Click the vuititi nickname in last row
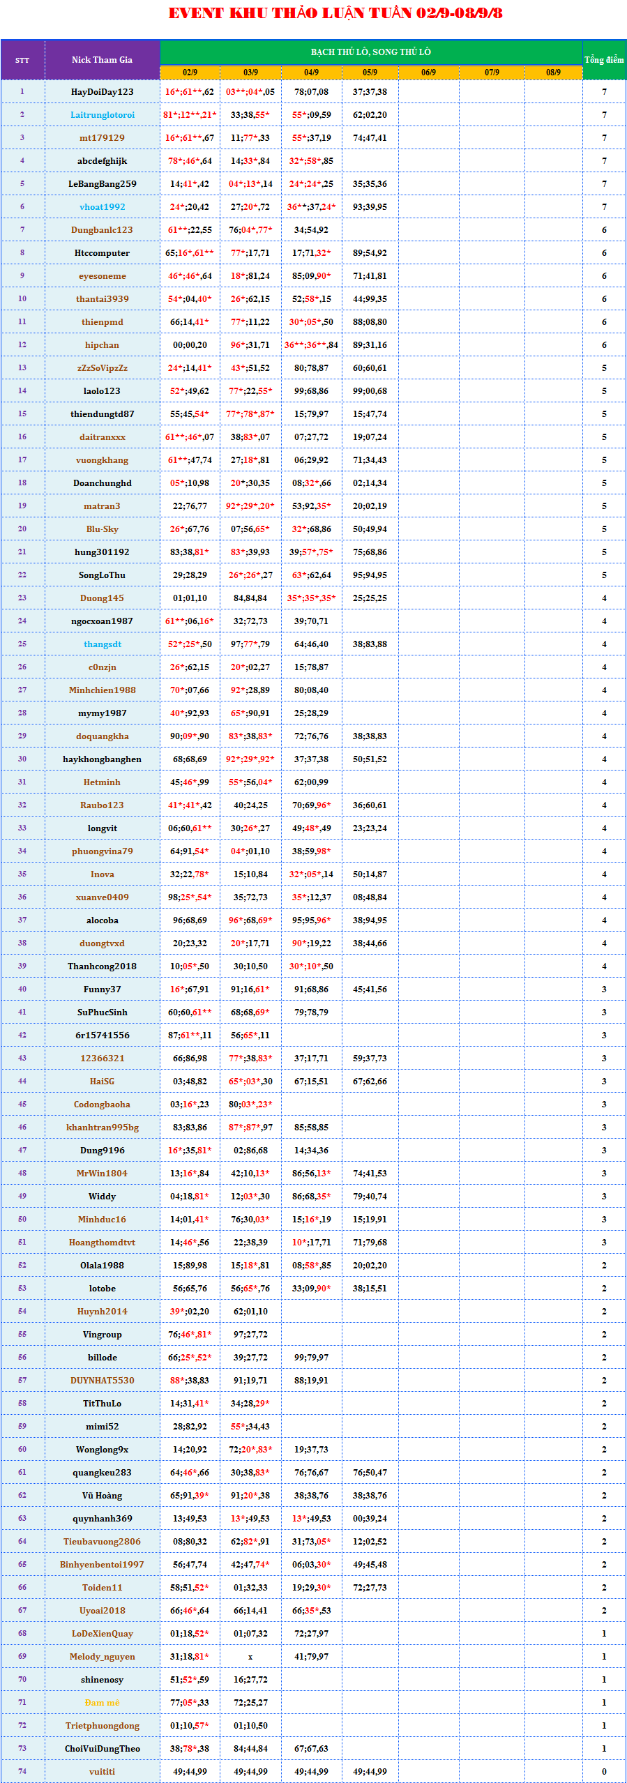Viewport: 627px width, 1783px height. coord(103,1771)
